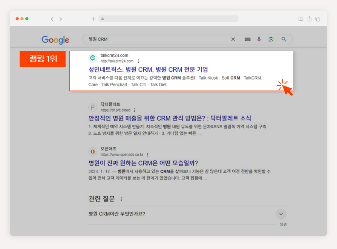Click the share icon in the browser toolbar
Viewport: 337px width, 249px height.
click(x=309, y=19)
